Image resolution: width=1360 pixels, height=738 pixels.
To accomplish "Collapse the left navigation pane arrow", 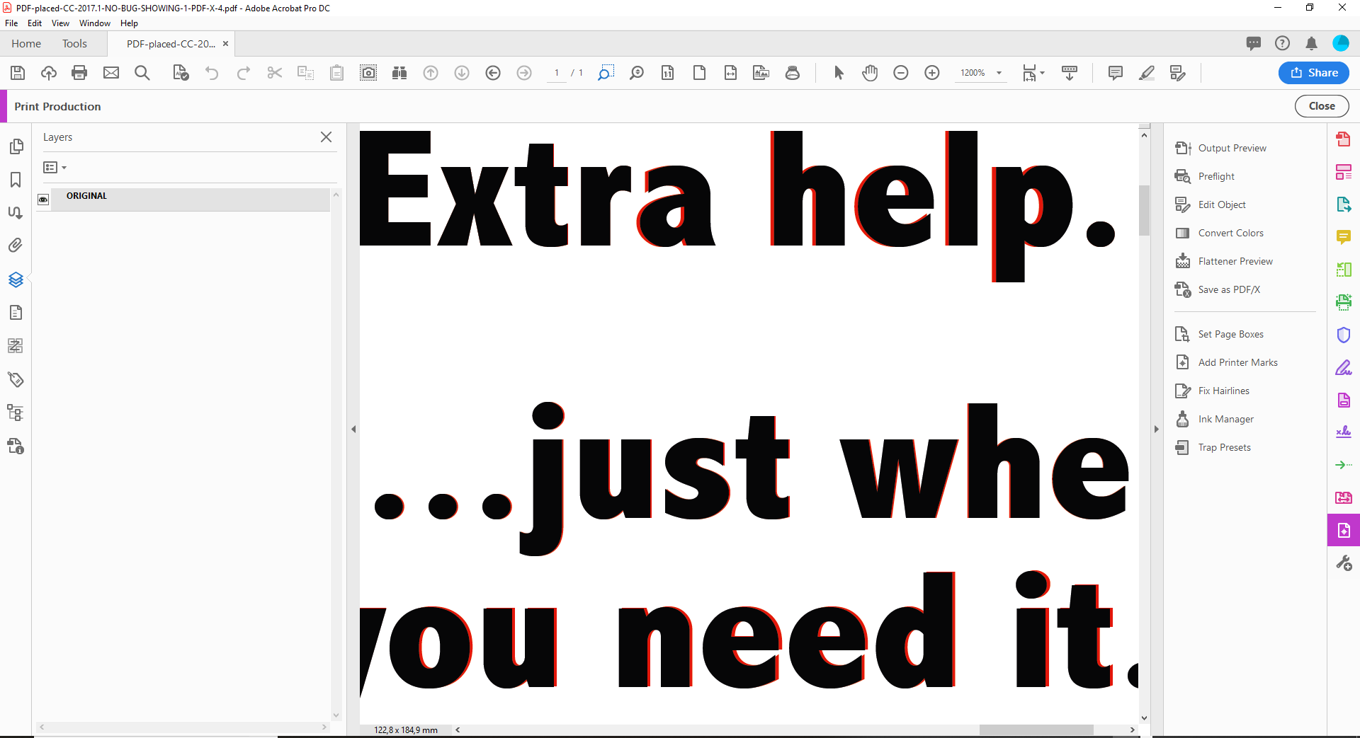I will pyautogui.click(x=353, y=429).
